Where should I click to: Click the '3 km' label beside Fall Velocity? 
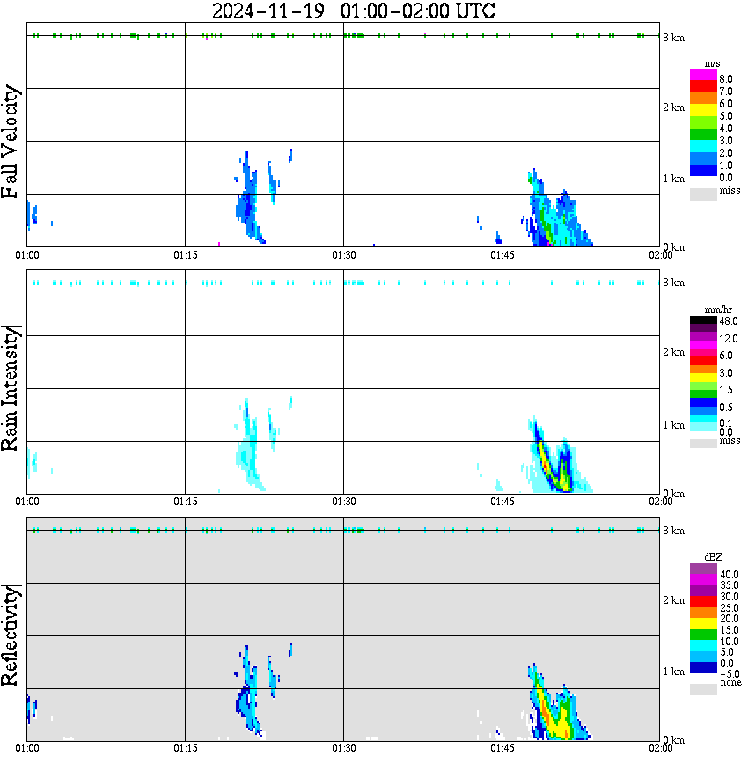[x=673, y=38]
